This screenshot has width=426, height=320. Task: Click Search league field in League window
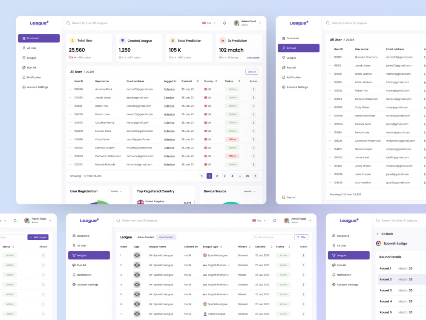[x=272, y=237]
